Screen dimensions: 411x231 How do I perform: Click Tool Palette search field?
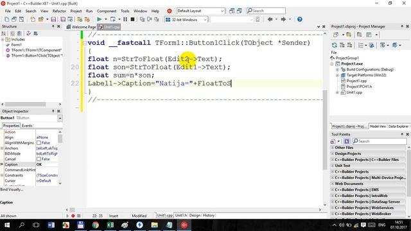pos(380,141)
